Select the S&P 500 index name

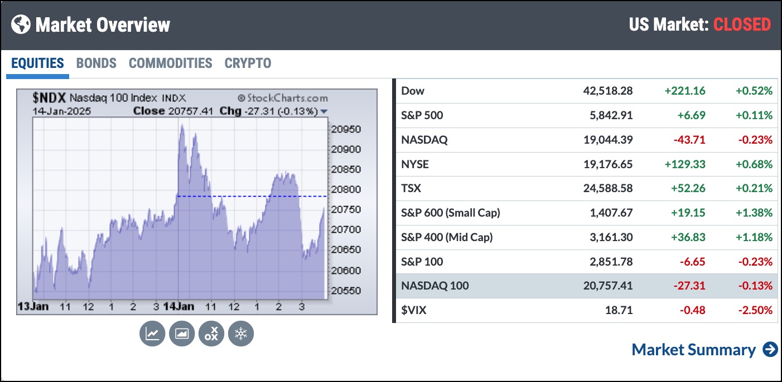[422, 115]
